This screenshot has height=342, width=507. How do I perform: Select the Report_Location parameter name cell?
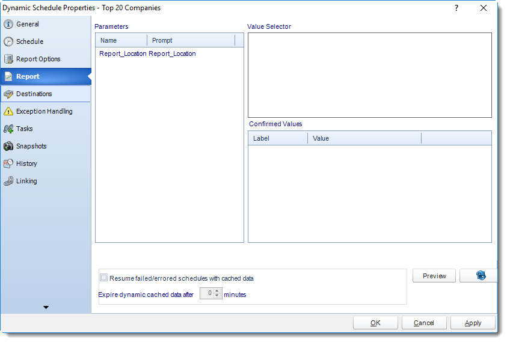(x=123, y=54)
